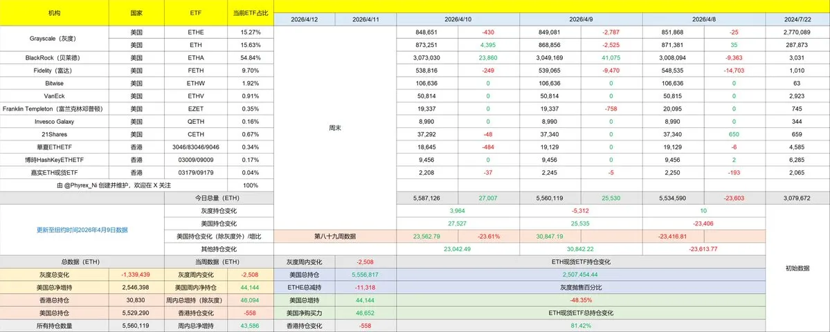Viewport: 830px width, 332px height.
Task: Click the 2026/4/12 date header cell
Action: [x=304, y=19]
